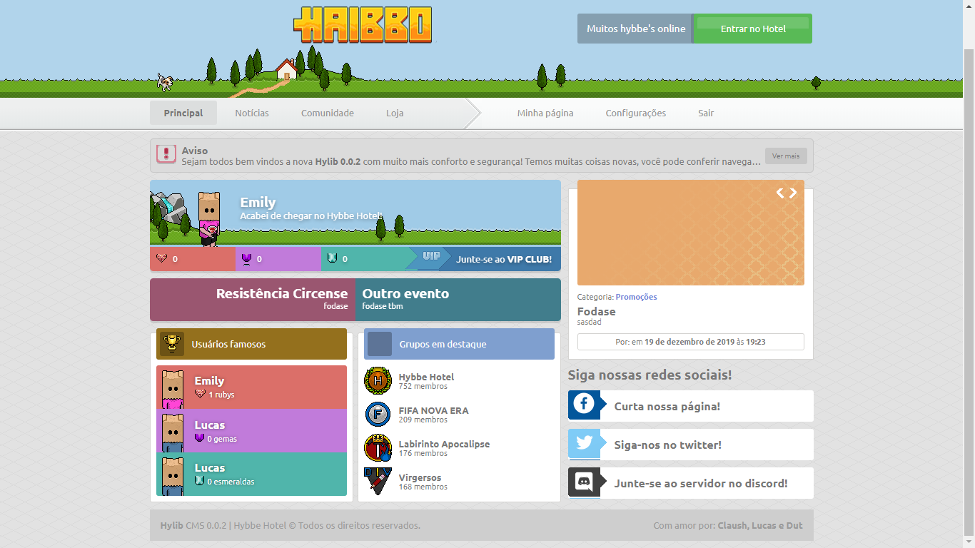Click the Virgersos group badge

click(x=378, y=482)
